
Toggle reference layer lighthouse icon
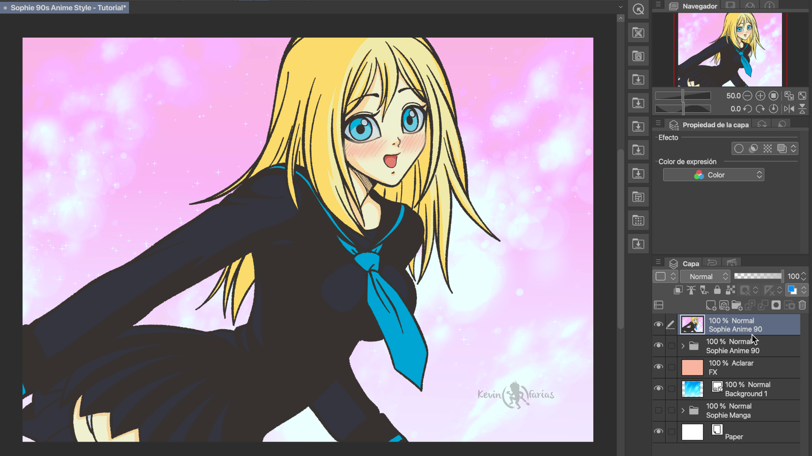click(691, 290)
